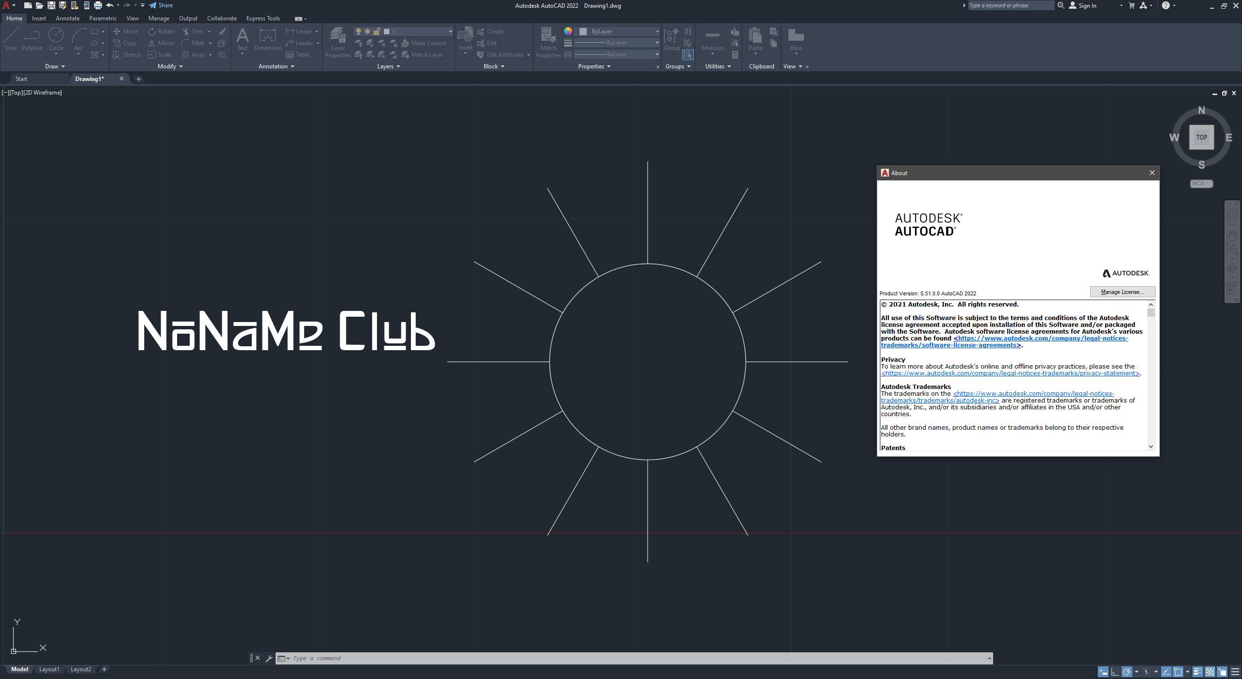This screenshot has height=679, width=1242.
Task: Click the Sign In button
Action: tap(1082, 5)
